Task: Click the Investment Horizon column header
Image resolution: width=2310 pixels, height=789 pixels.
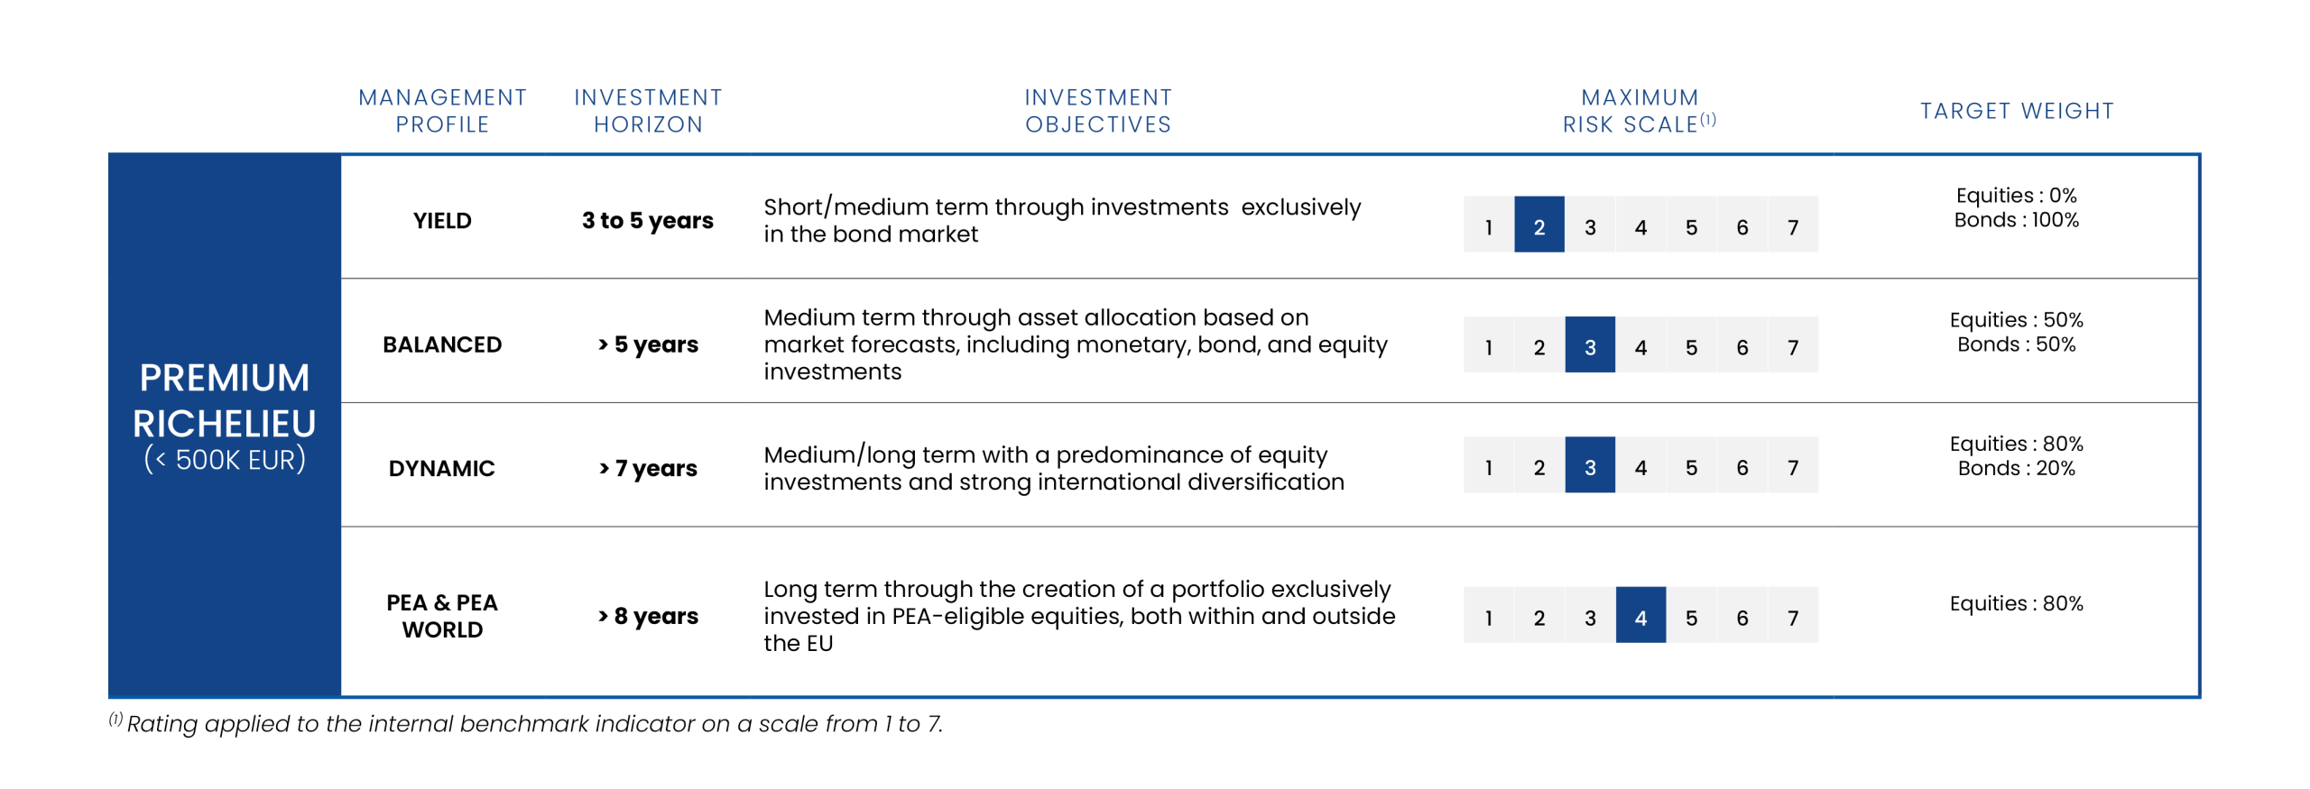Action: 648,110
